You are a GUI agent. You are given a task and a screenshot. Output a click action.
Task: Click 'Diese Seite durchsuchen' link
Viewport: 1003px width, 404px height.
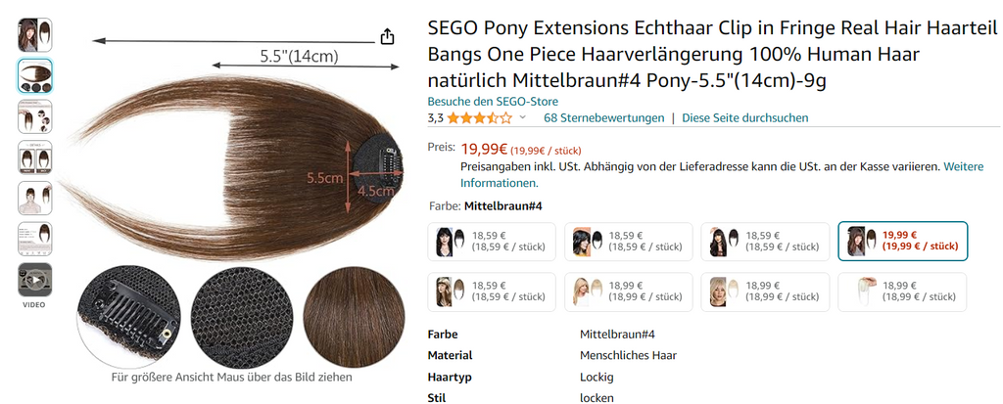coord(744,118)
